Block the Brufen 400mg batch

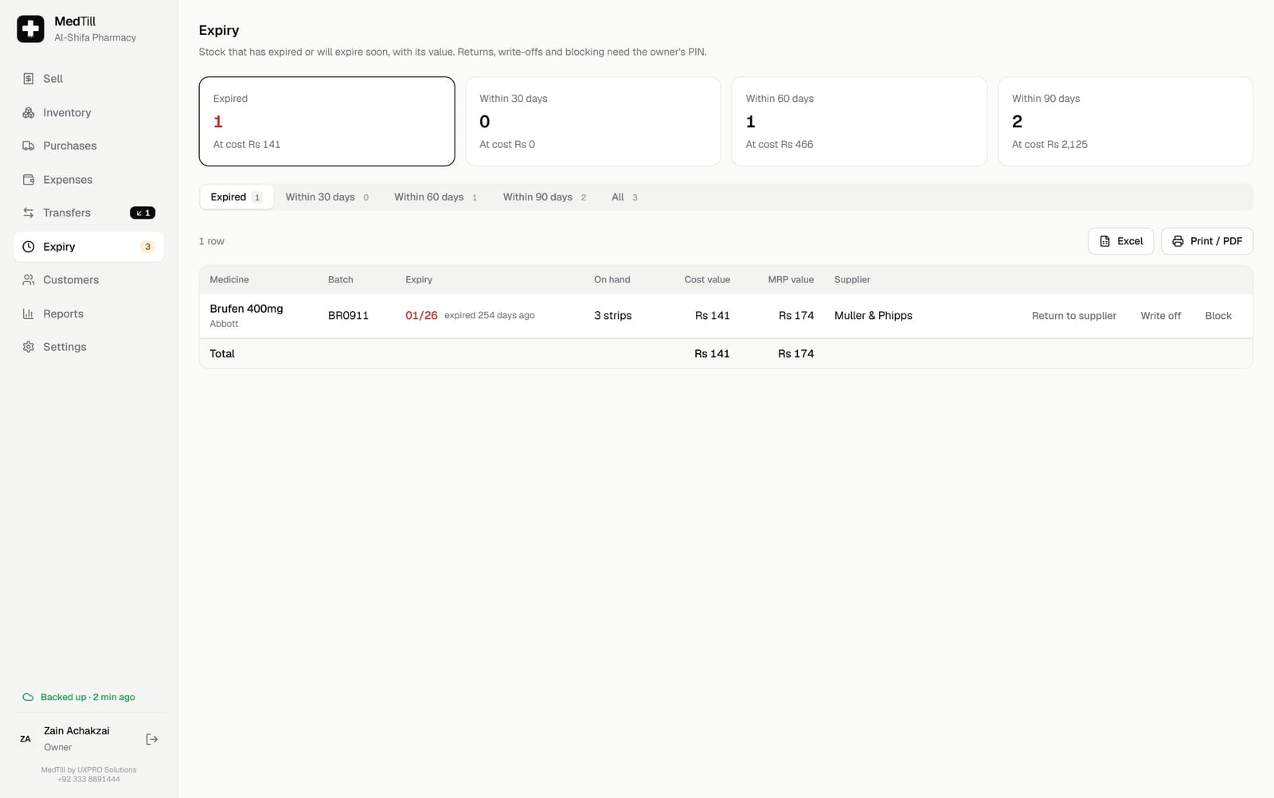[x=1218, y=316]
